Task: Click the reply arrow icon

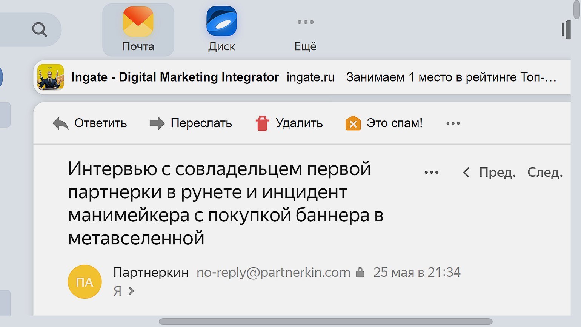Action: pyautogui.click(x=60, y=123)
